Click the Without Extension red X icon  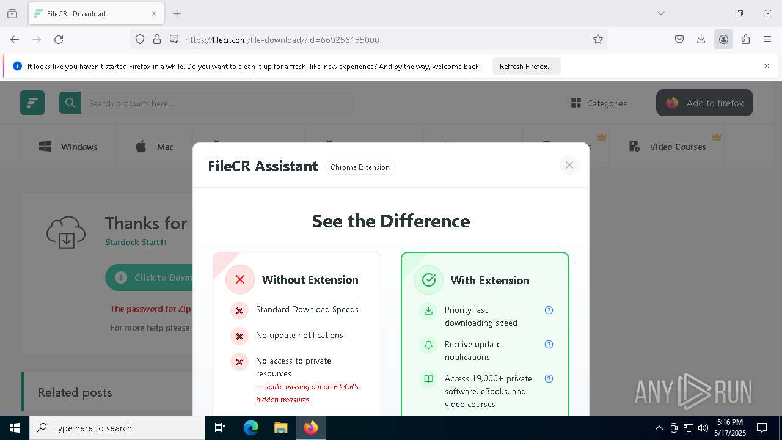[240, 279]
